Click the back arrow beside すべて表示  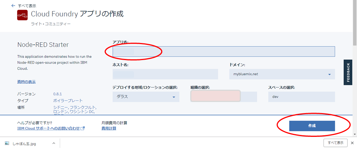(x=13, y=6)
